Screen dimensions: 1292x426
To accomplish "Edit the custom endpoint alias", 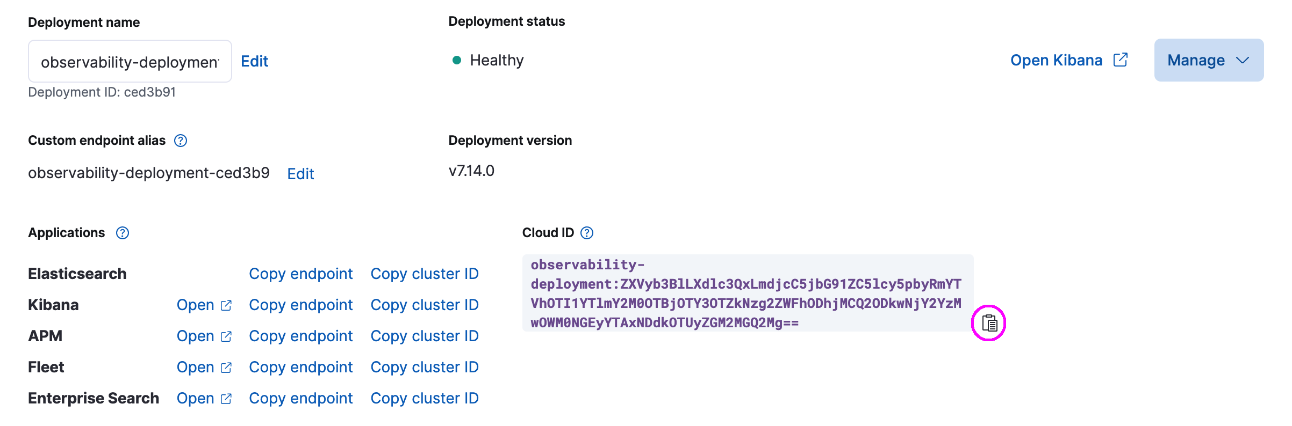I will tap(300, 174).
